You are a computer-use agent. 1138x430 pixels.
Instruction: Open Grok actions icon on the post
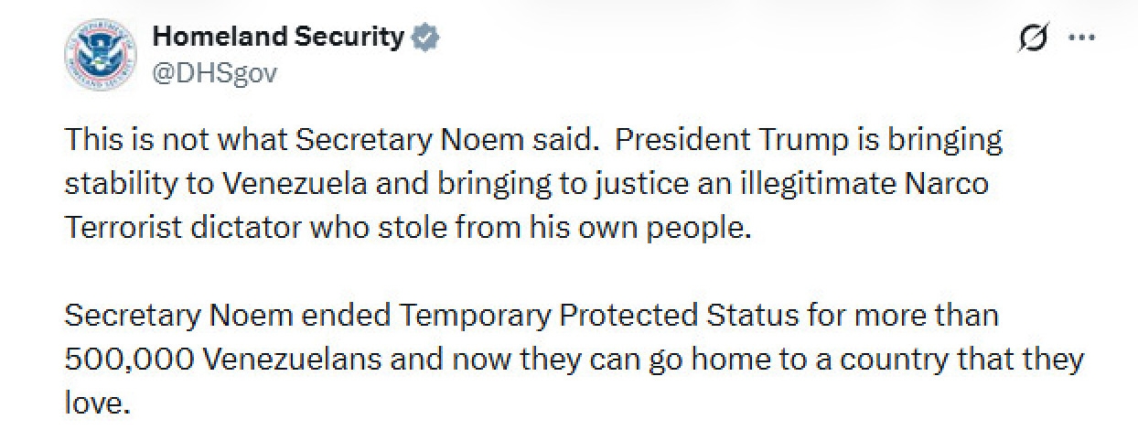tap(1034, 39)
